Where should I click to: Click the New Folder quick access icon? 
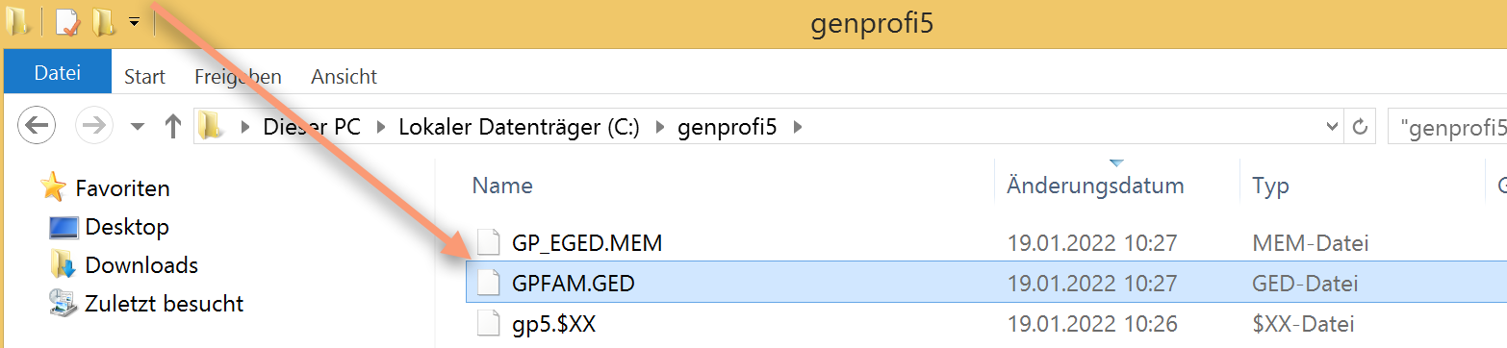click(x=102, y=22)
